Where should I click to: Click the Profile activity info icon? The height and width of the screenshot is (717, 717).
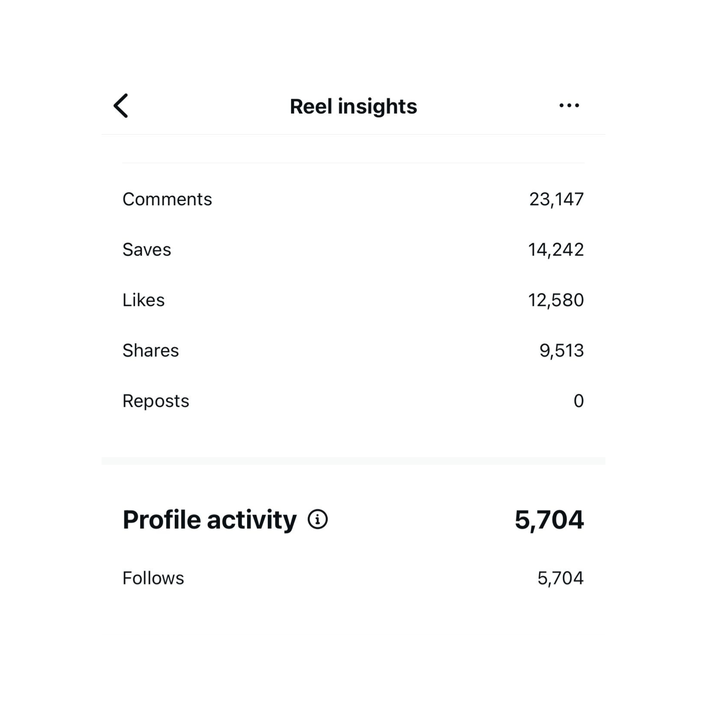(x=318, y=519)
